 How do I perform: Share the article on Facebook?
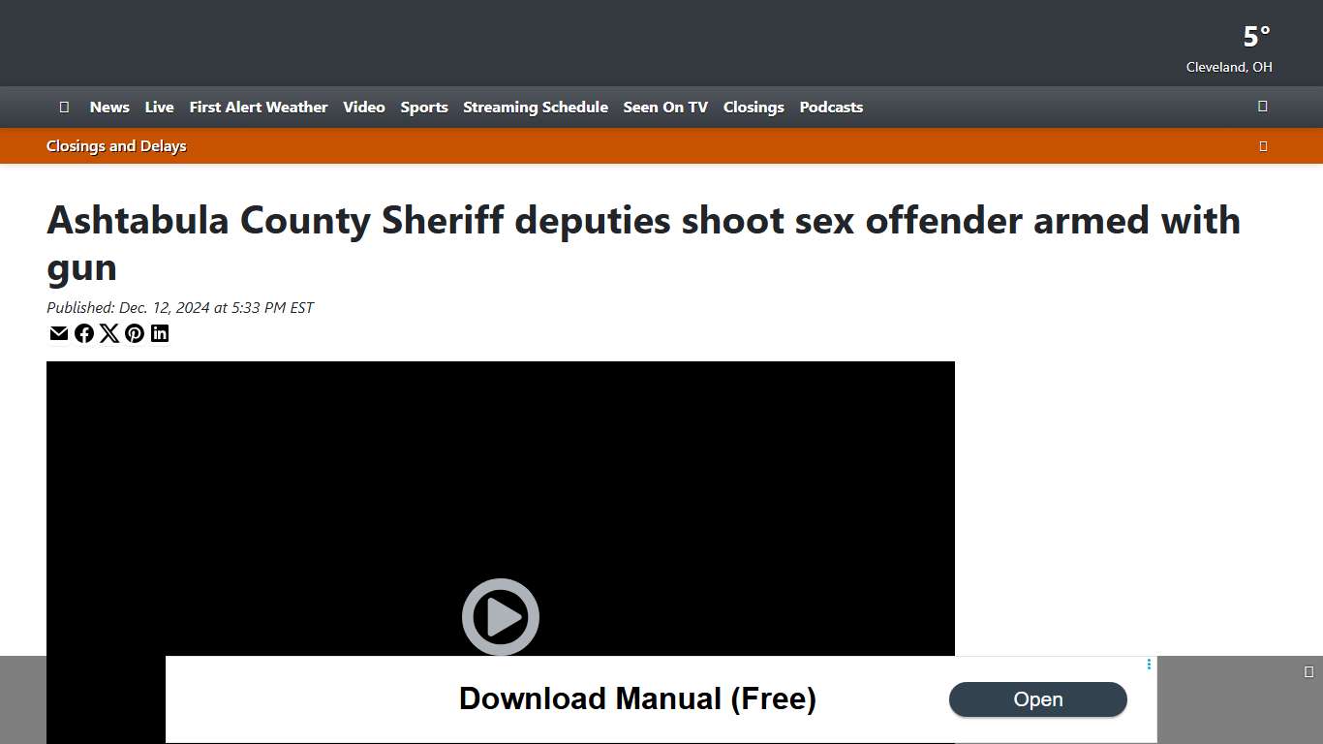(84, 333)
